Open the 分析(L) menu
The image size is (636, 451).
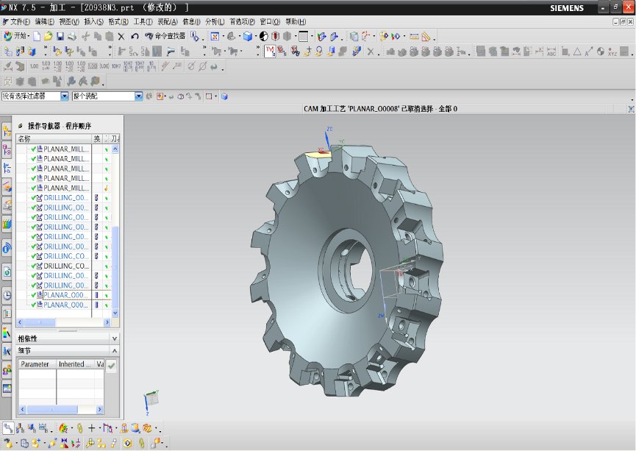coord(215,21)
